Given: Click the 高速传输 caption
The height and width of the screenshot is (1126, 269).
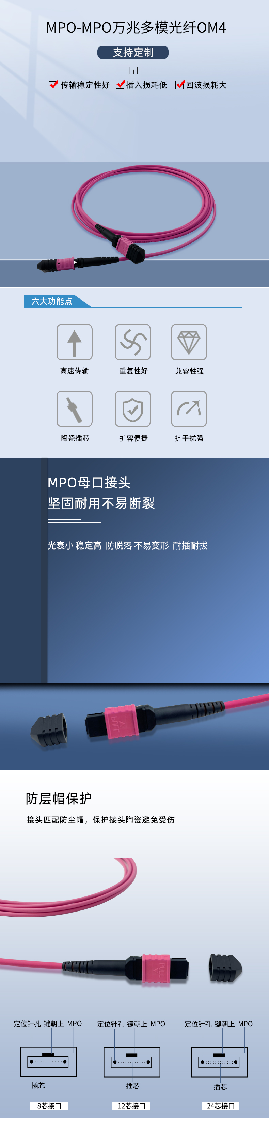Looking at the screenshot, I should (75, 371).
